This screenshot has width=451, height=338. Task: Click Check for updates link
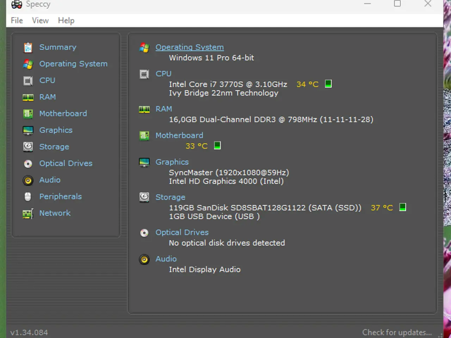tap(397, 332)
